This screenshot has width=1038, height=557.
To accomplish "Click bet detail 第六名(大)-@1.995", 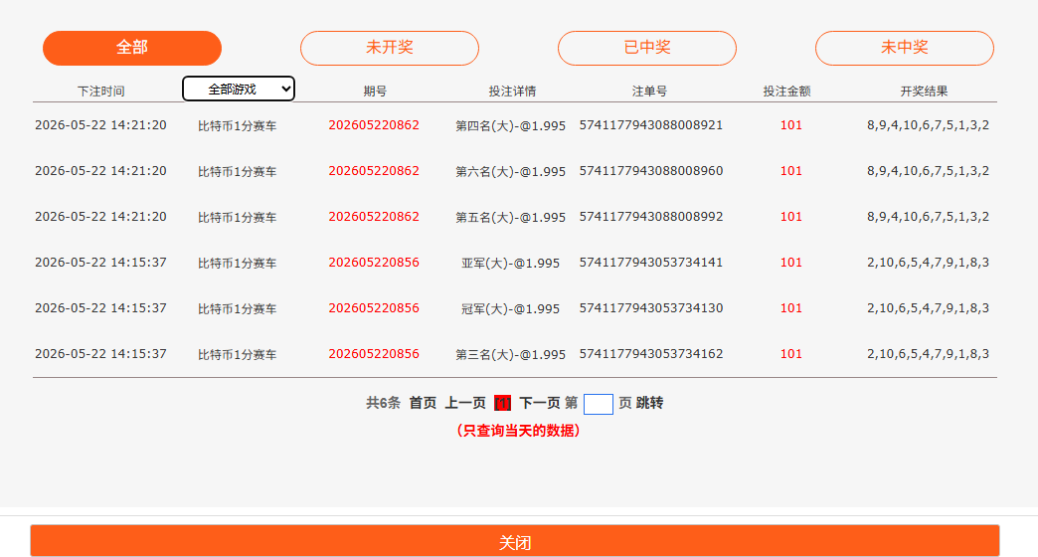I will 510,171.
